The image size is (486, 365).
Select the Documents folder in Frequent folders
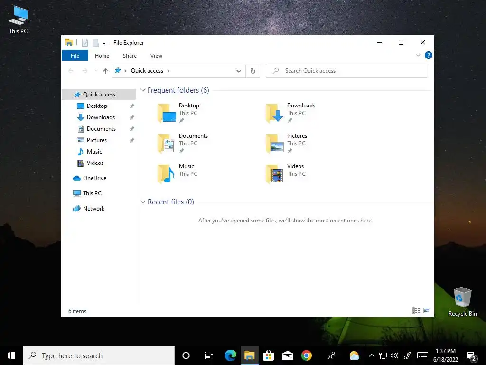click(183, 144)
